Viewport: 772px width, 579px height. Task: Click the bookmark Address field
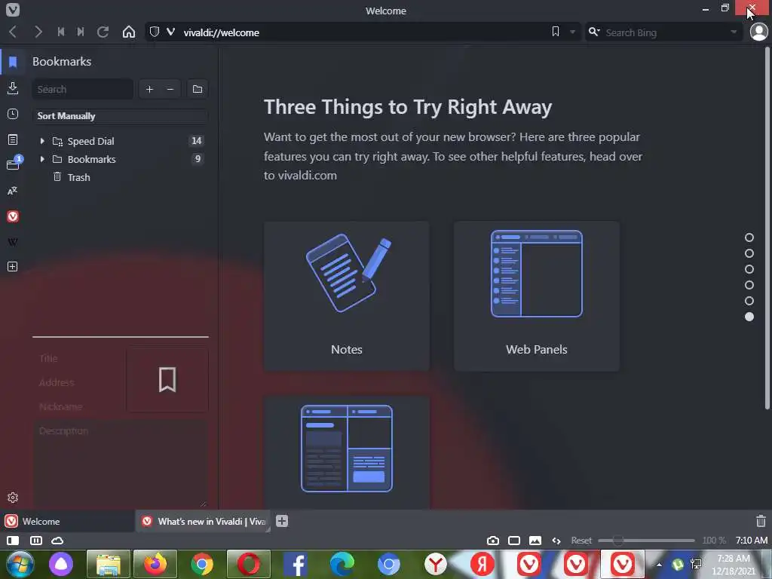[x=78, y=382]
